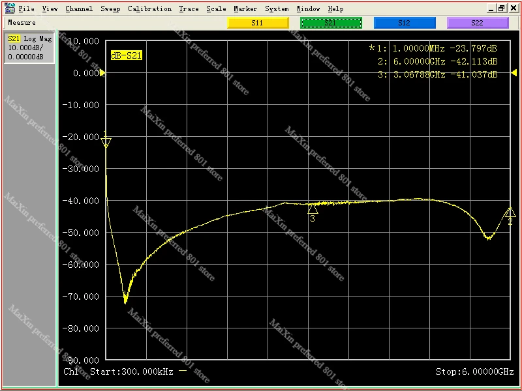Viewport: 522px width, 391px height.
Task: Open the Window menu
Action: pyautogui.click(x=308, y=8)
